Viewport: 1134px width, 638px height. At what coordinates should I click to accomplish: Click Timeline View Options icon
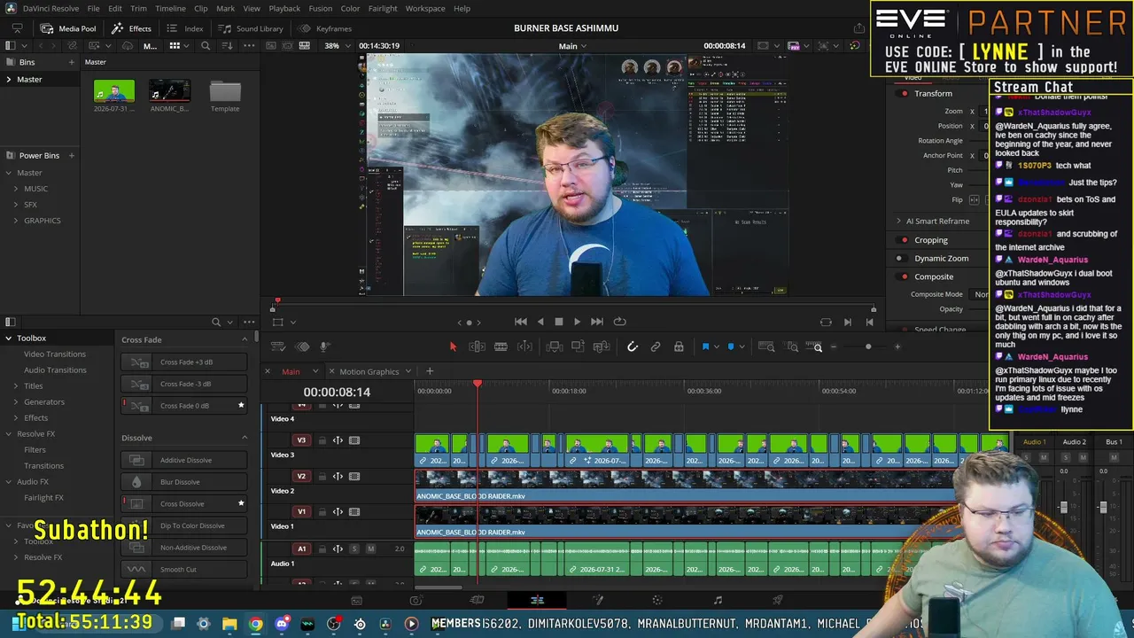point(277,346)
